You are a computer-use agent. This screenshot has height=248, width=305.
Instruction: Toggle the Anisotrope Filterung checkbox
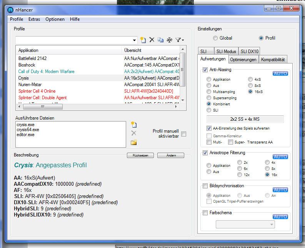click(x=205, y=153)
